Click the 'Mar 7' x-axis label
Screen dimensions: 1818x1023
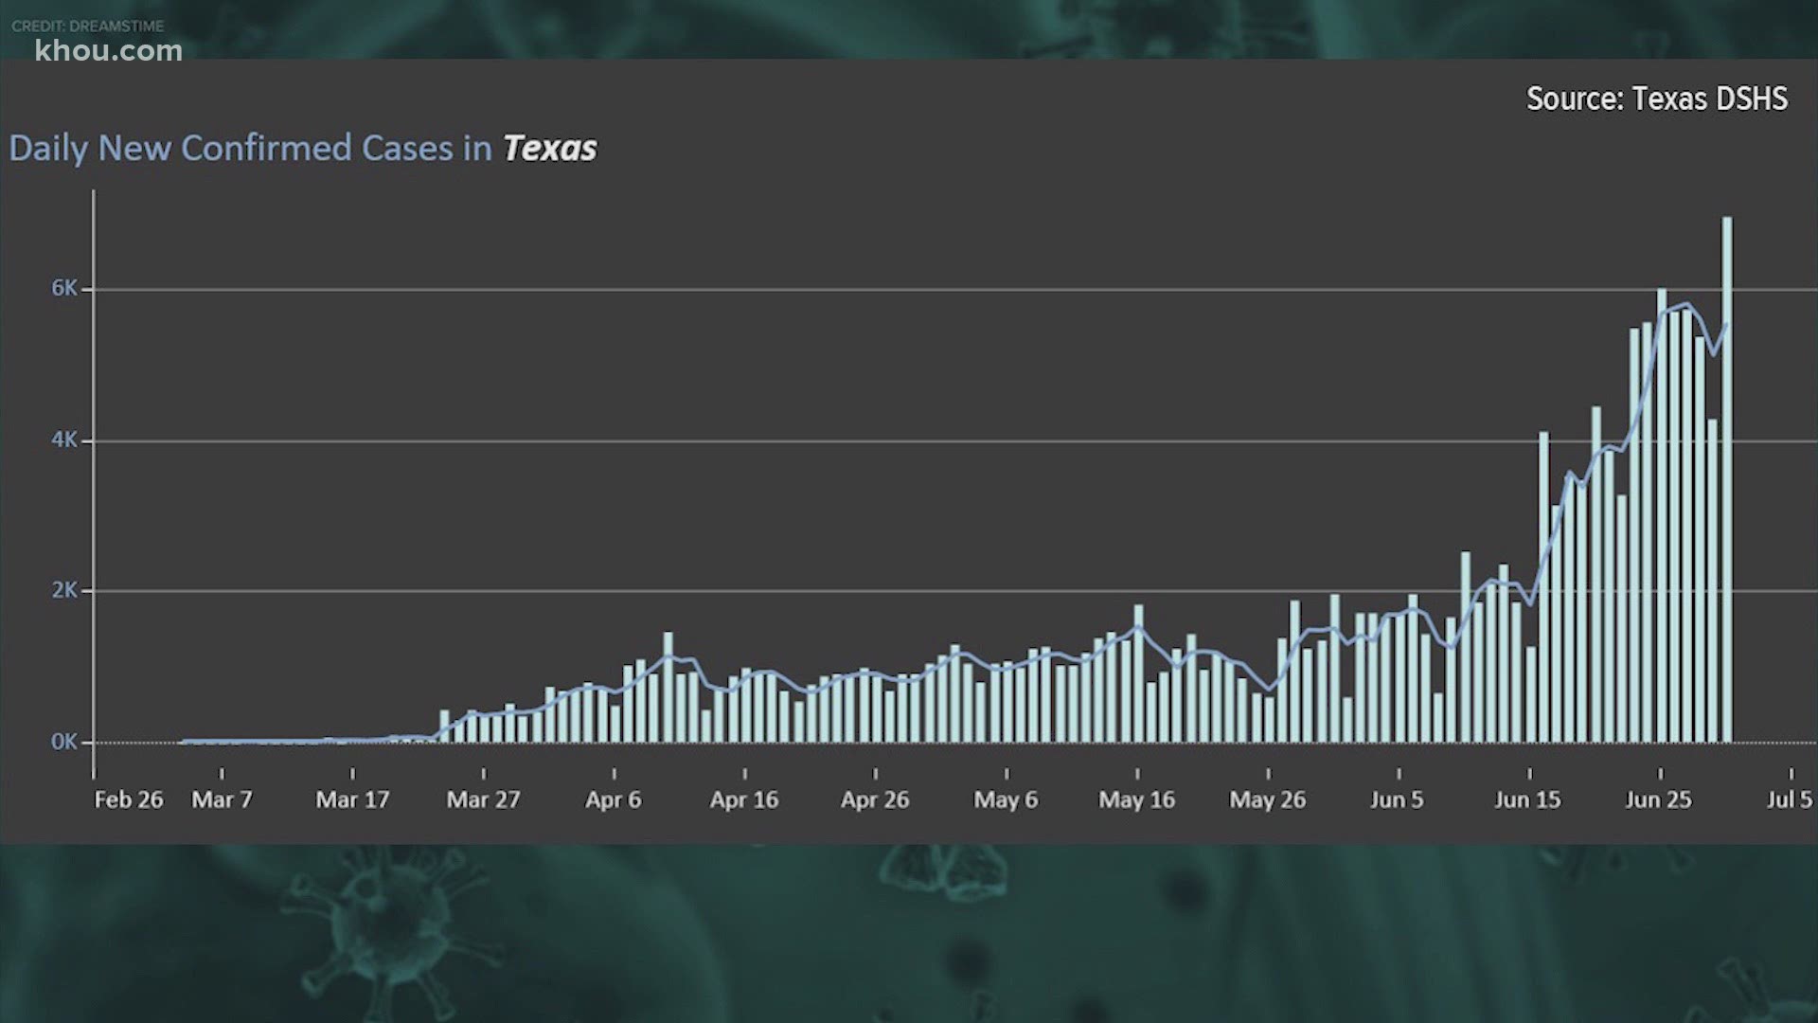click(222, 799)
